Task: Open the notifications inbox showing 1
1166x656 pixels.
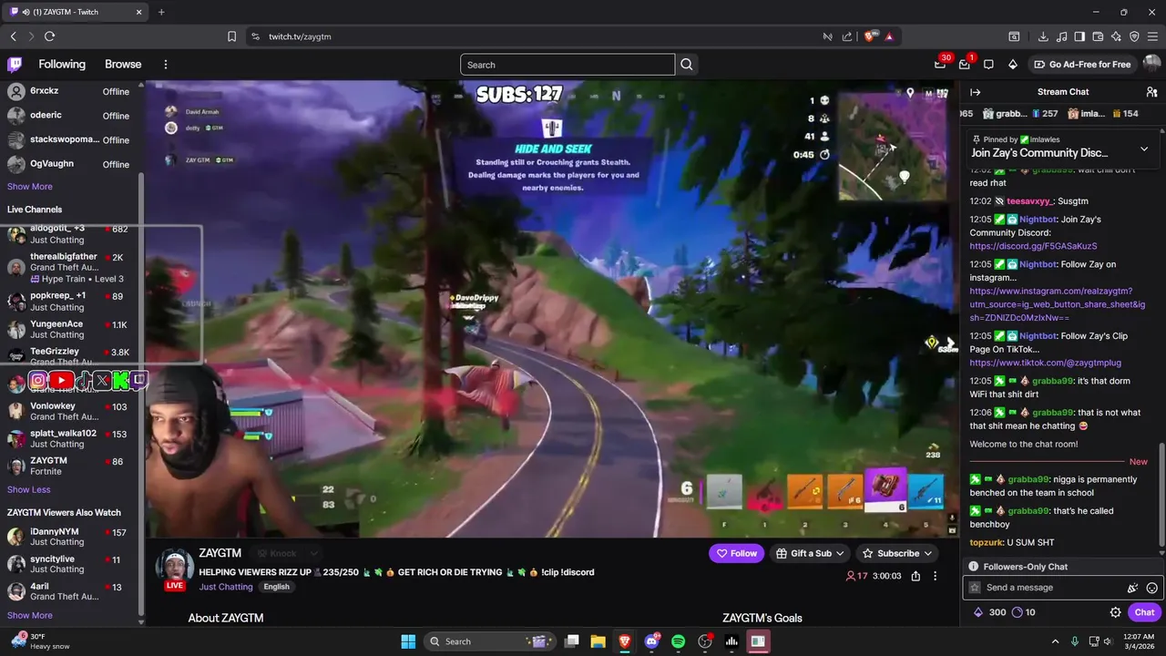Action: (965, 65)
